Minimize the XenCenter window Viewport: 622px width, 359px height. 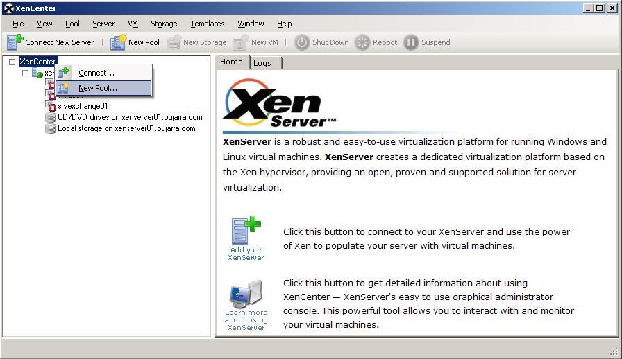click(x=588, y=8)
